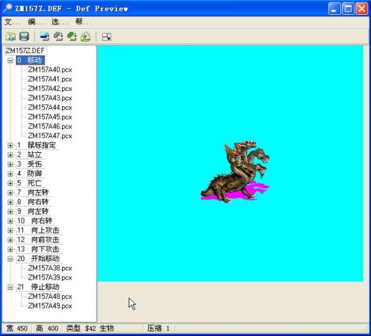Expand group 5 死亡
371x336 pixels.
tap(10, 183)
